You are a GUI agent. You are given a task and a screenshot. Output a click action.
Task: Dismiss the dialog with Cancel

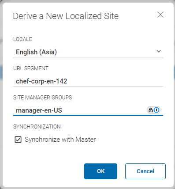[x=145, y=171]
